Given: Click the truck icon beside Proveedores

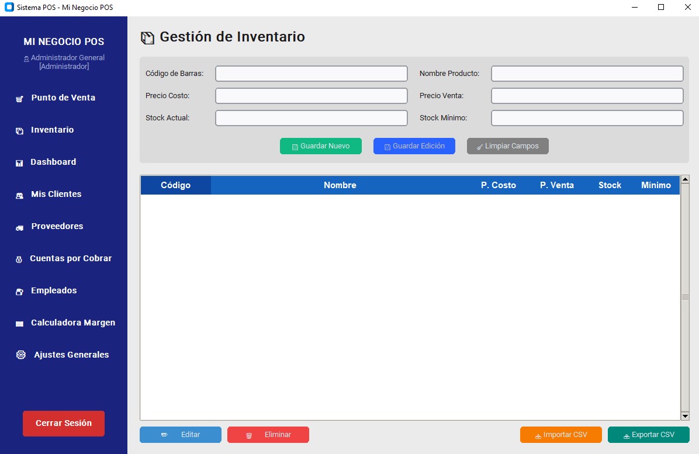Looking at the screenshot, I should coord(20,228).
